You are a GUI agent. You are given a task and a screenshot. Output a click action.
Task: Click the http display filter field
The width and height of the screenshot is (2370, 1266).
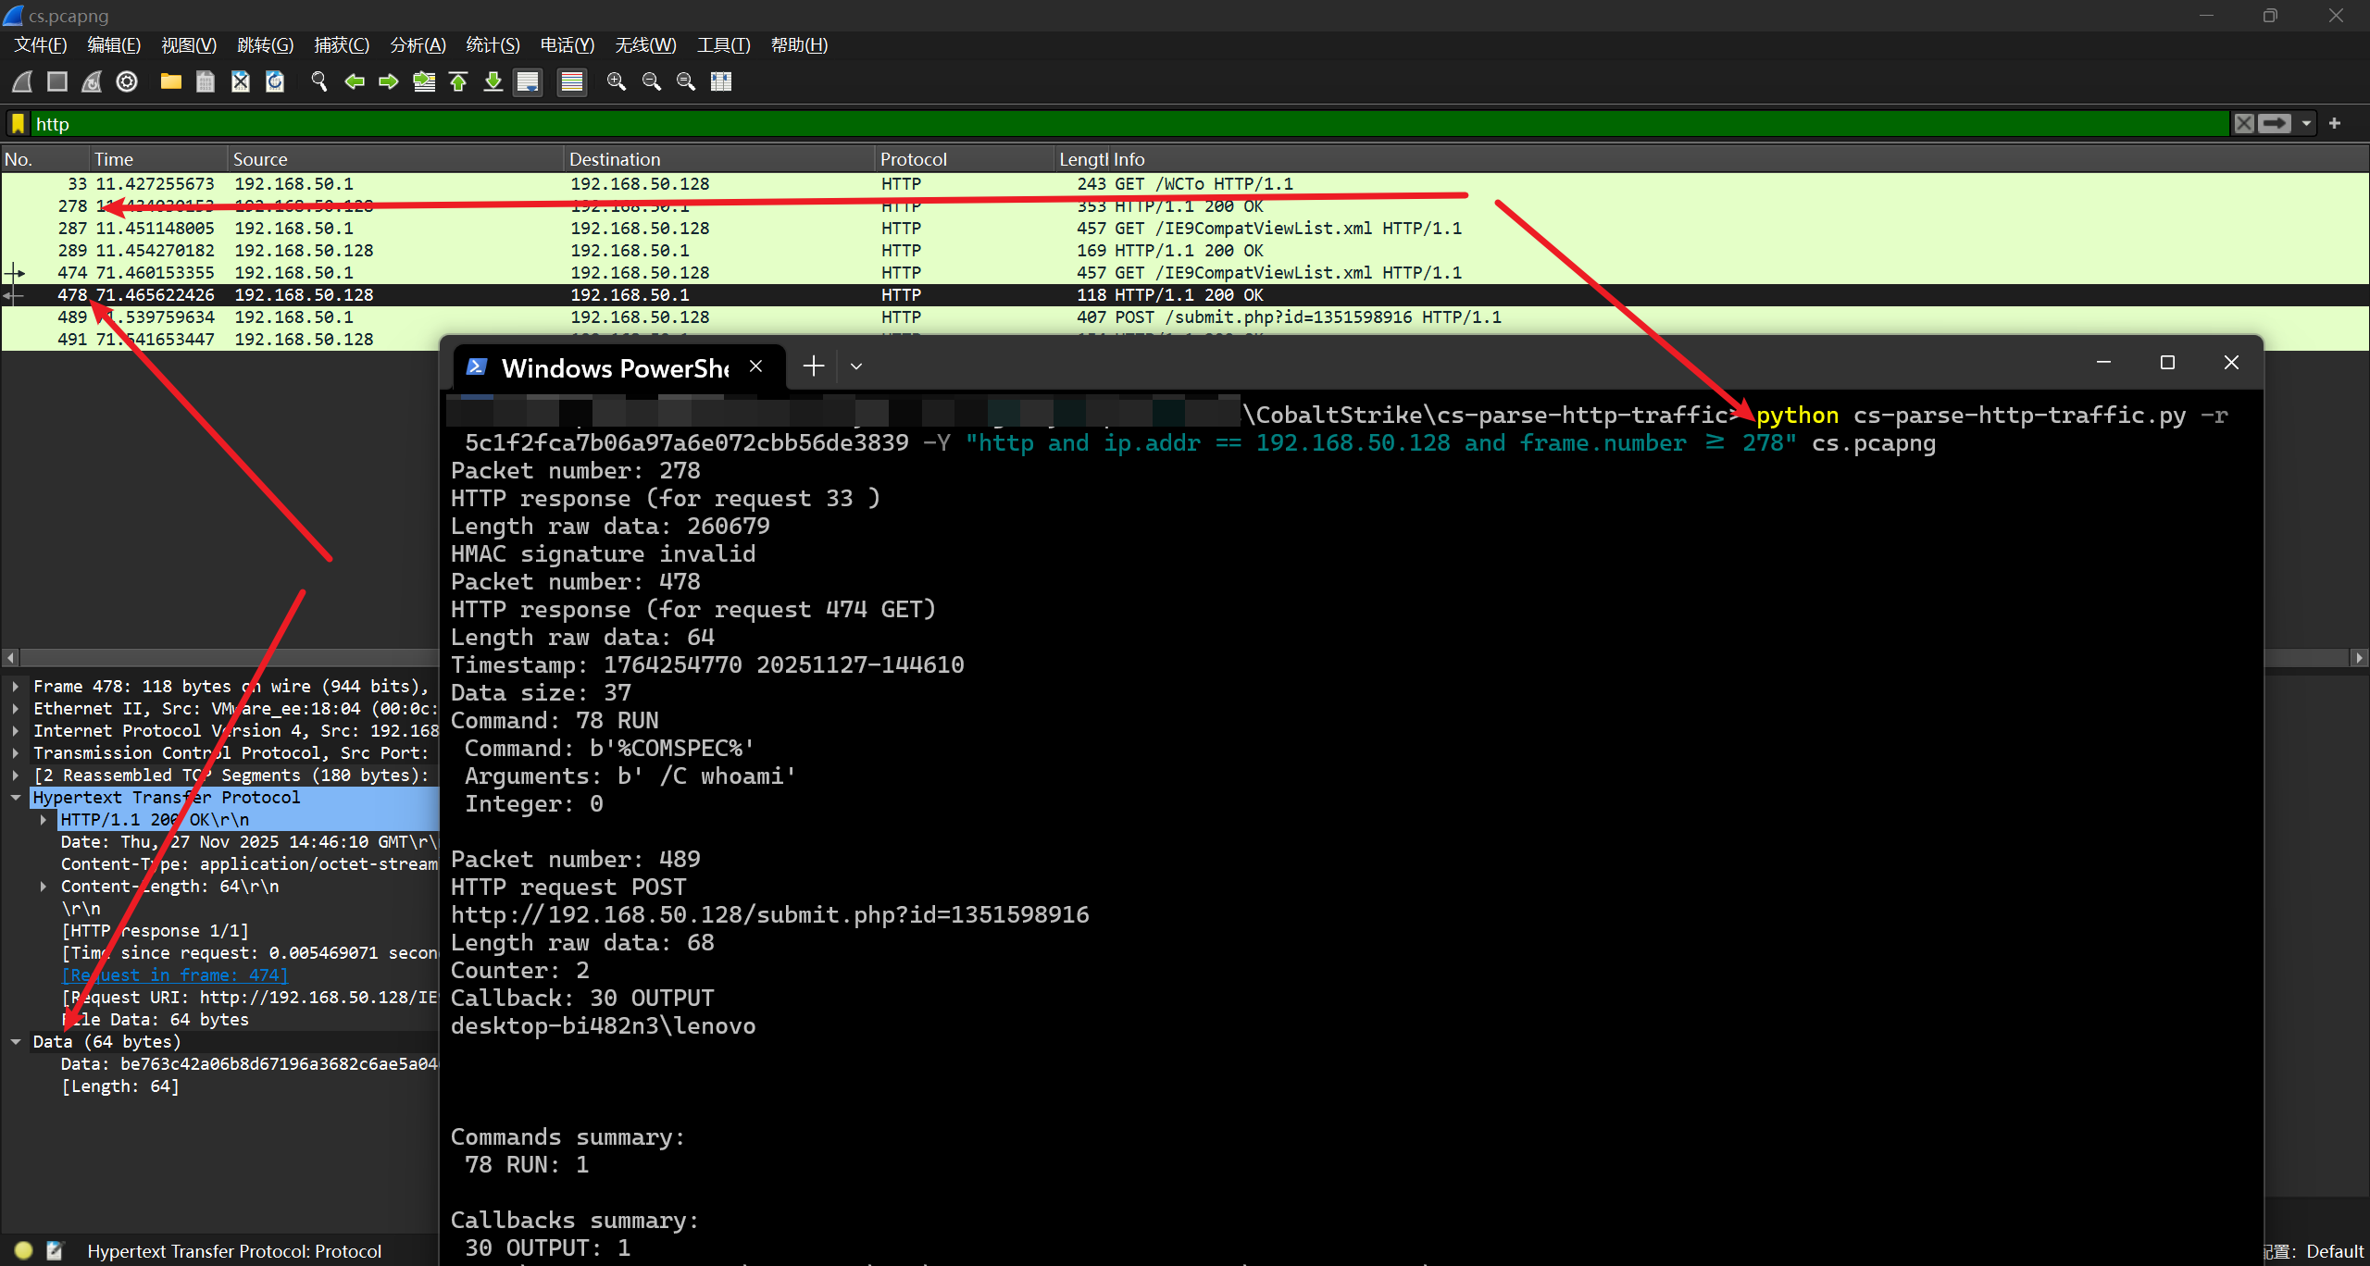tap(1111, 124)
